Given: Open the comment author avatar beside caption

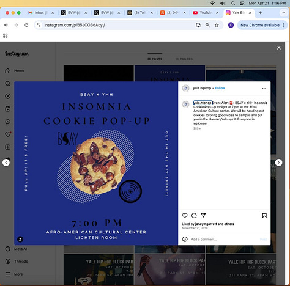Looking at the screenshot, I should 185,104.
